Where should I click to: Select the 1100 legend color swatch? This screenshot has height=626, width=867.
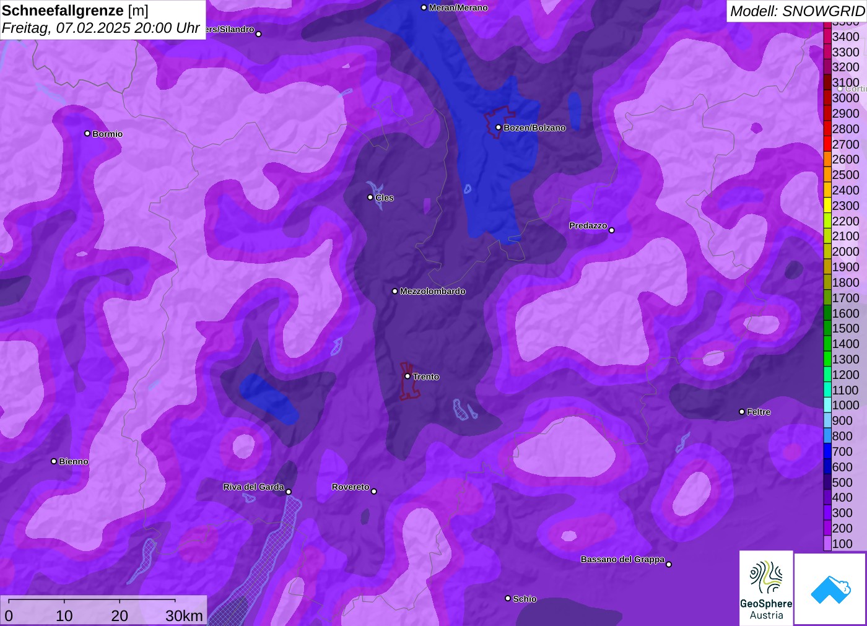click(827, 390)
